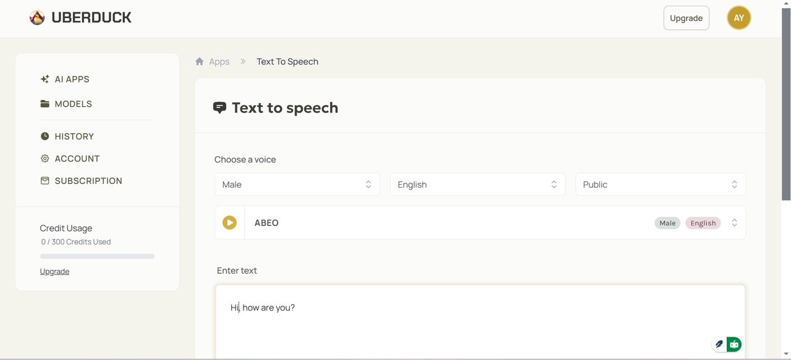The height and width of the screenshot is (360, 791).
Task: Click the 'Enter text' label
Action: click(237, 270)
